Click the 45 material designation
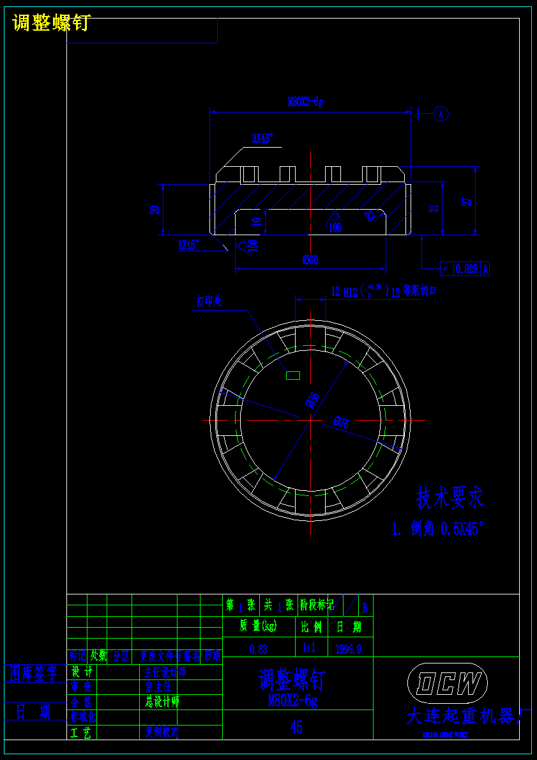The height and width of the screenshot is (760, 537). click(x=296, y=727)
